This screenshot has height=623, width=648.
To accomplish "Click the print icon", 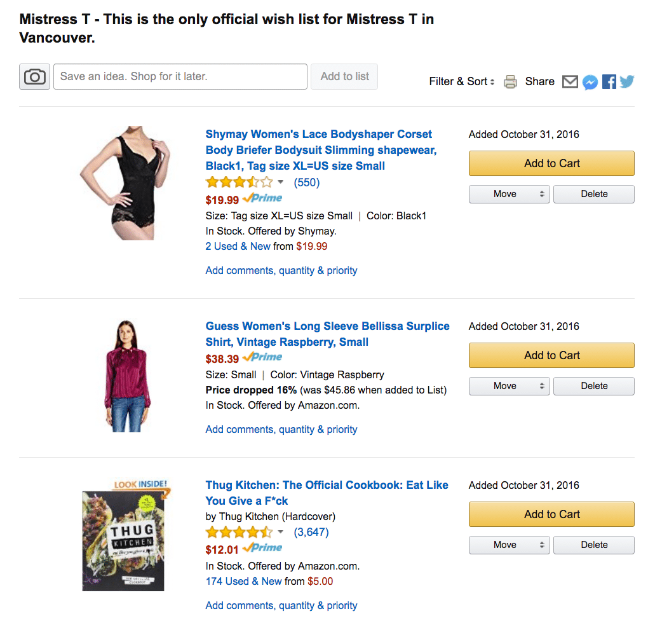I will (510, 81).
